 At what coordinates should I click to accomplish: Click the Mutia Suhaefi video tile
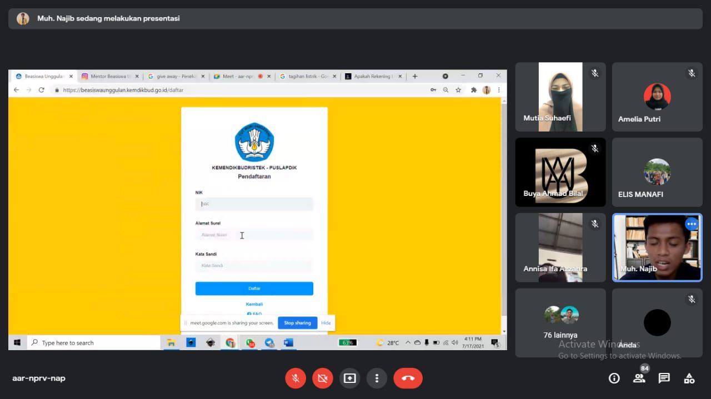(x=560, y=97)
